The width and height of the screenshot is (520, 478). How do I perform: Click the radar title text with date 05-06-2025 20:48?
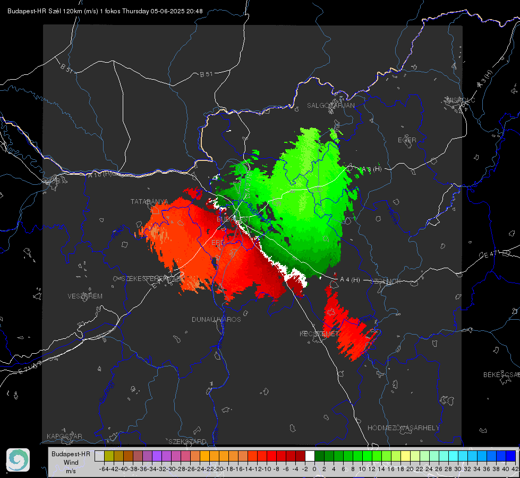click(x=105, y=11)
